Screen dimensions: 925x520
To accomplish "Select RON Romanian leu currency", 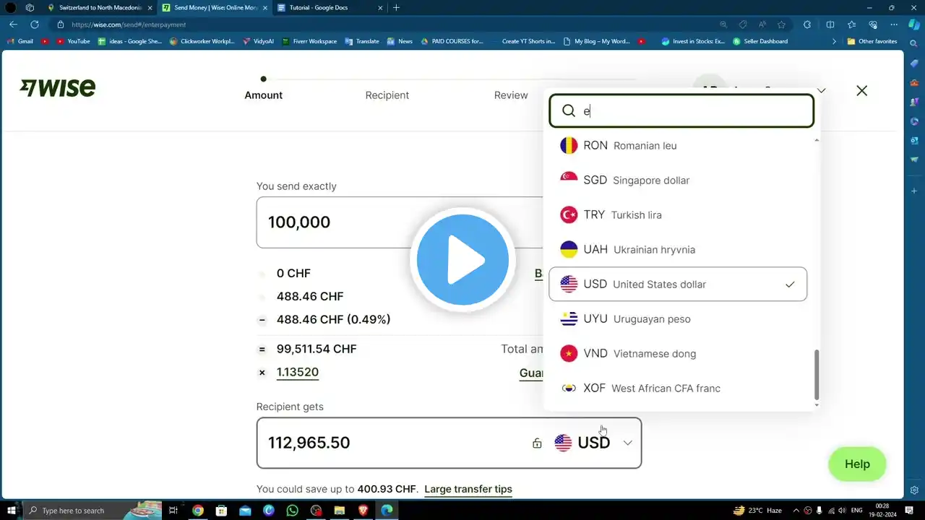I will [678, 145].
